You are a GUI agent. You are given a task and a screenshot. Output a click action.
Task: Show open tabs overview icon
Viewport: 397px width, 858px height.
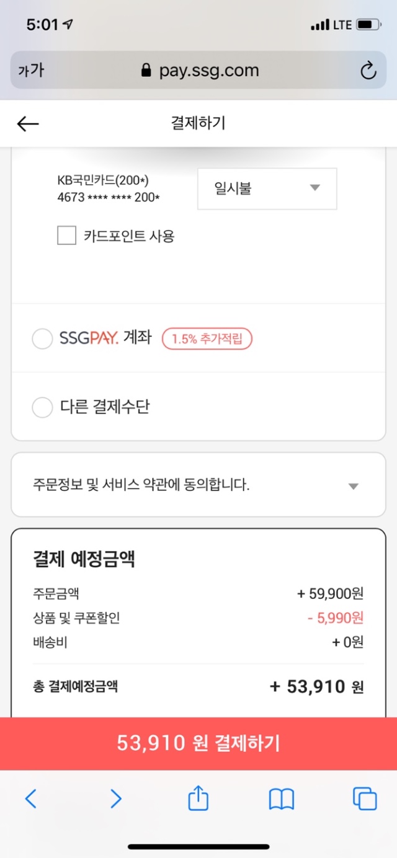(x=365, y=798)
